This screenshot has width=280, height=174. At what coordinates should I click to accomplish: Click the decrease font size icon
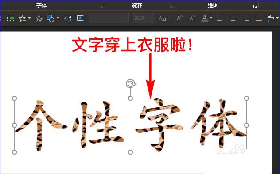tap(192, 18)
